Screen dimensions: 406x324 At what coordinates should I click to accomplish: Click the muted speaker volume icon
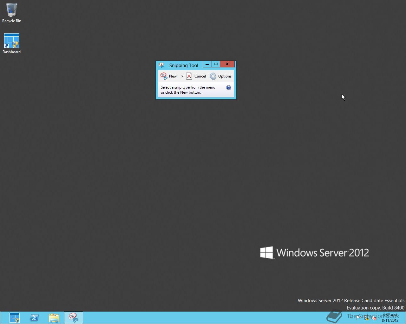374,318
